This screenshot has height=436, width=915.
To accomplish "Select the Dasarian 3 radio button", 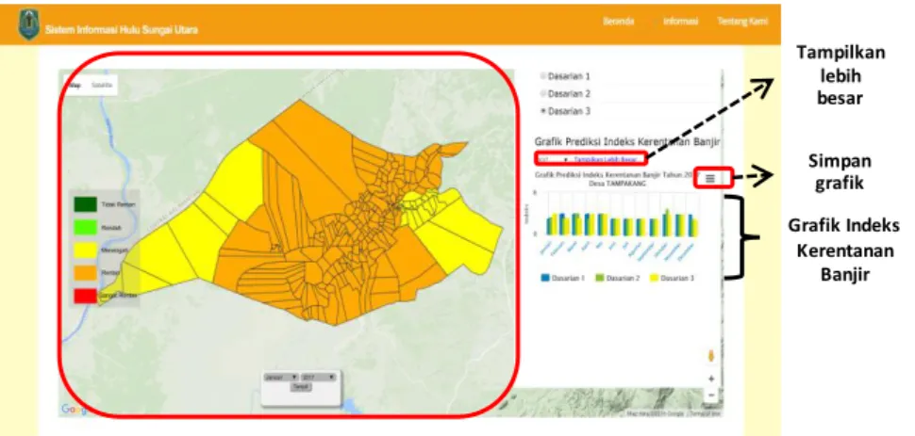I will coord(543,111).
